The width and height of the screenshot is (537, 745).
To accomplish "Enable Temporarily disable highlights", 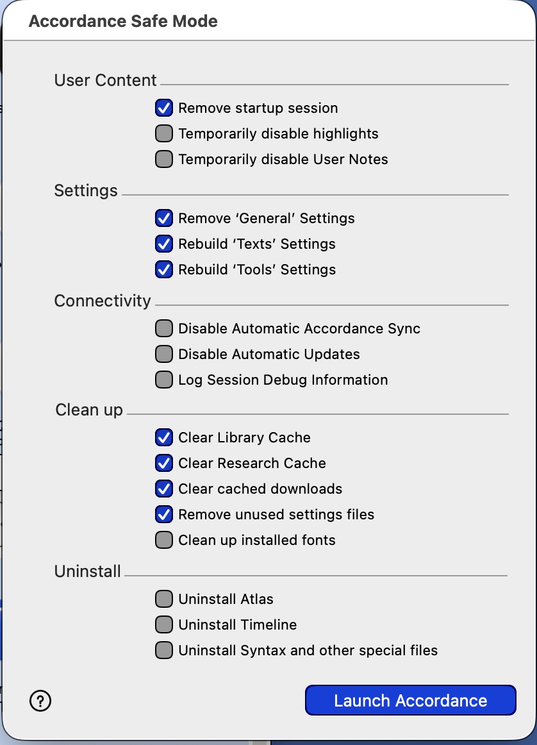I will tap(164, 133).
